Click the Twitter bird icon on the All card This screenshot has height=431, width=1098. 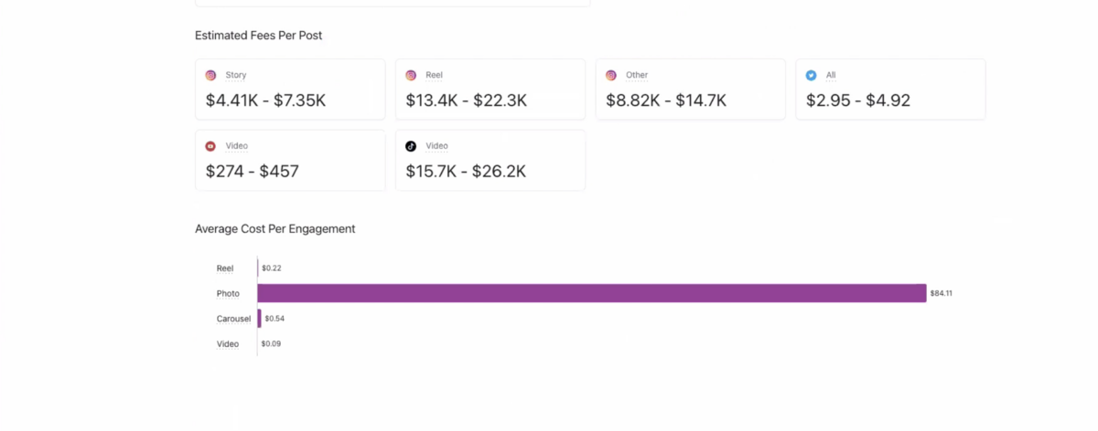(812, 76)
